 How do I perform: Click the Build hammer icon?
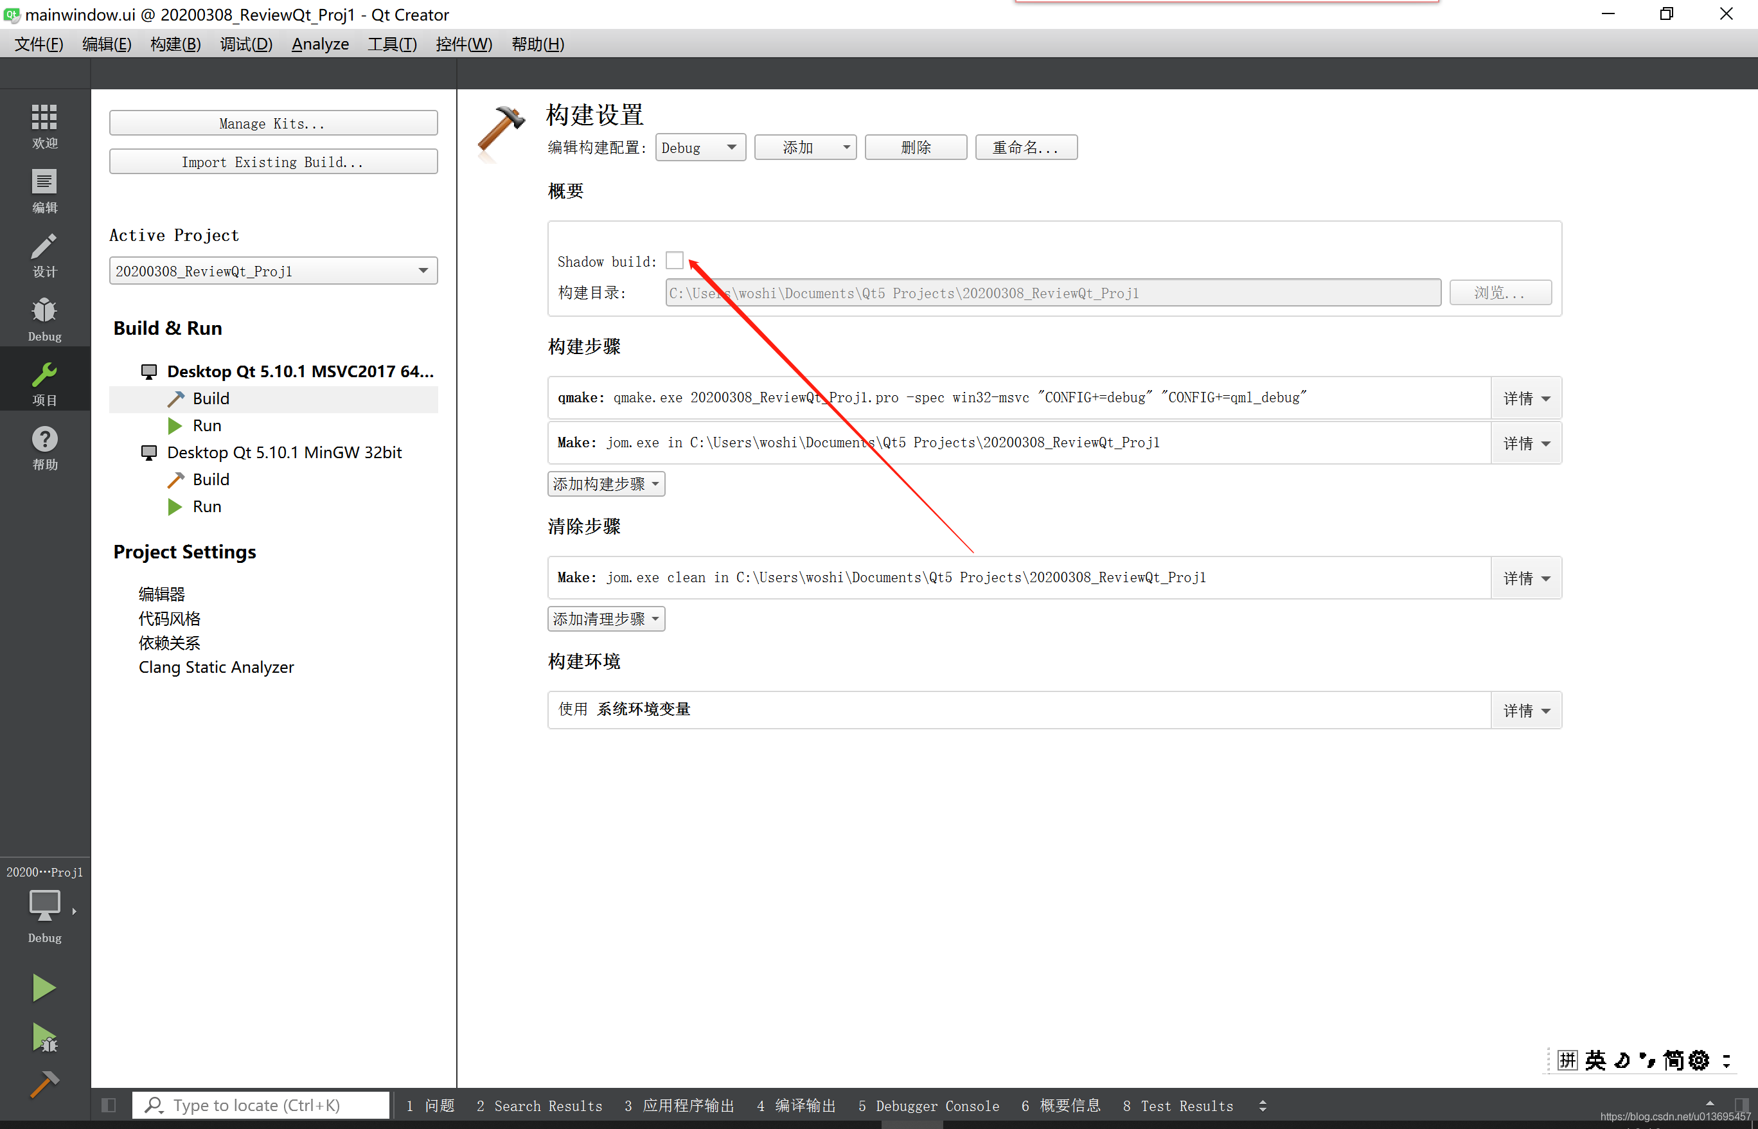44,1084
